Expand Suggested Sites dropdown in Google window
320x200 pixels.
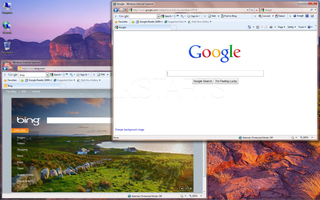185,22
